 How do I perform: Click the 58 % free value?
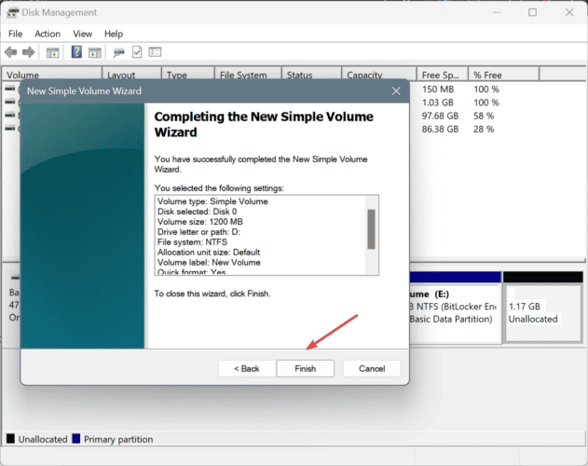(x=484, y=116)
